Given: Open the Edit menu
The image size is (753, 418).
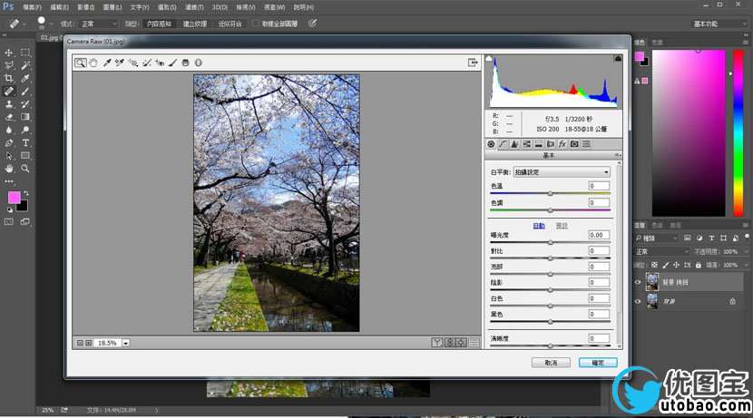Looking at the screenshot, I should point(59,7).
